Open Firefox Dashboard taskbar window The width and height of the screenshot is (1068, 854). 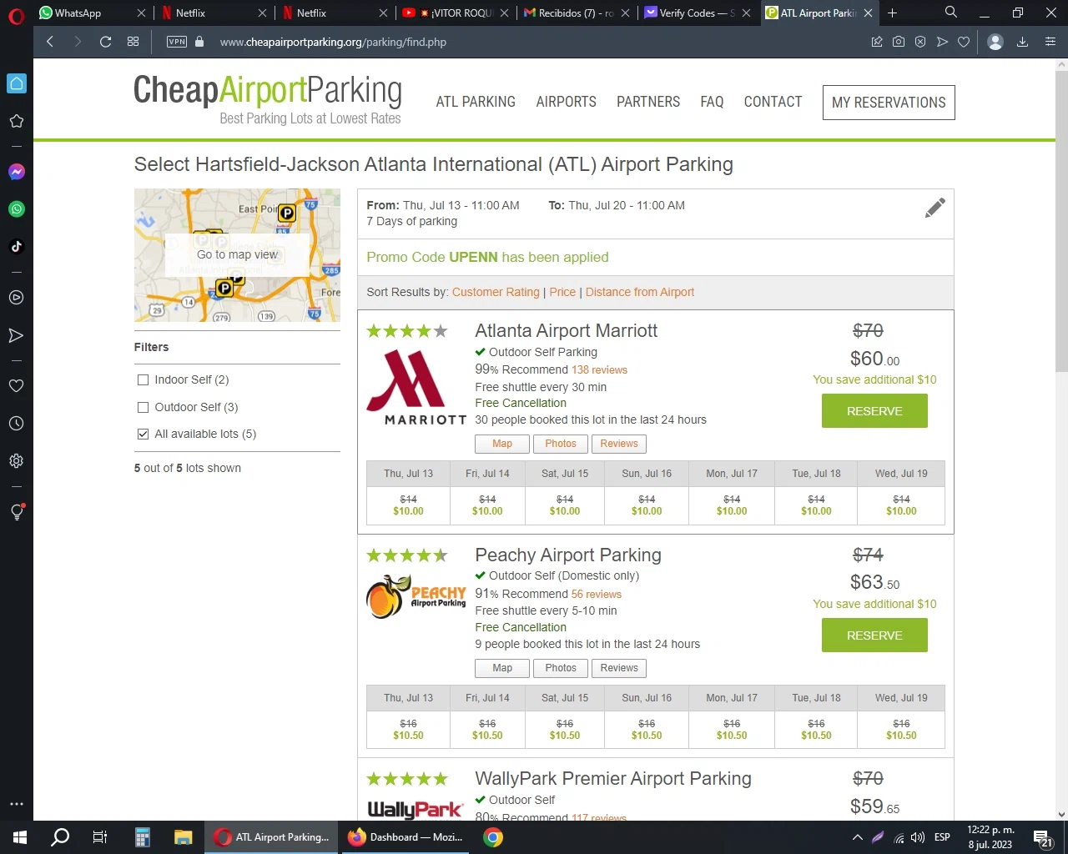406,837
